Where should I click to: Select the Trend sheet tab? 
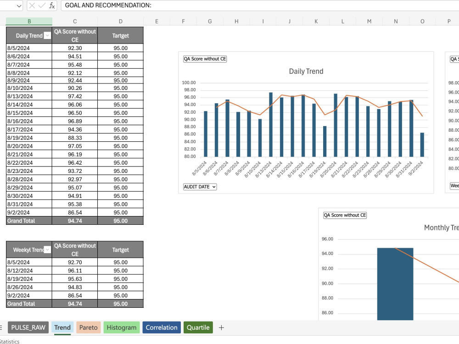click(62, 327)
